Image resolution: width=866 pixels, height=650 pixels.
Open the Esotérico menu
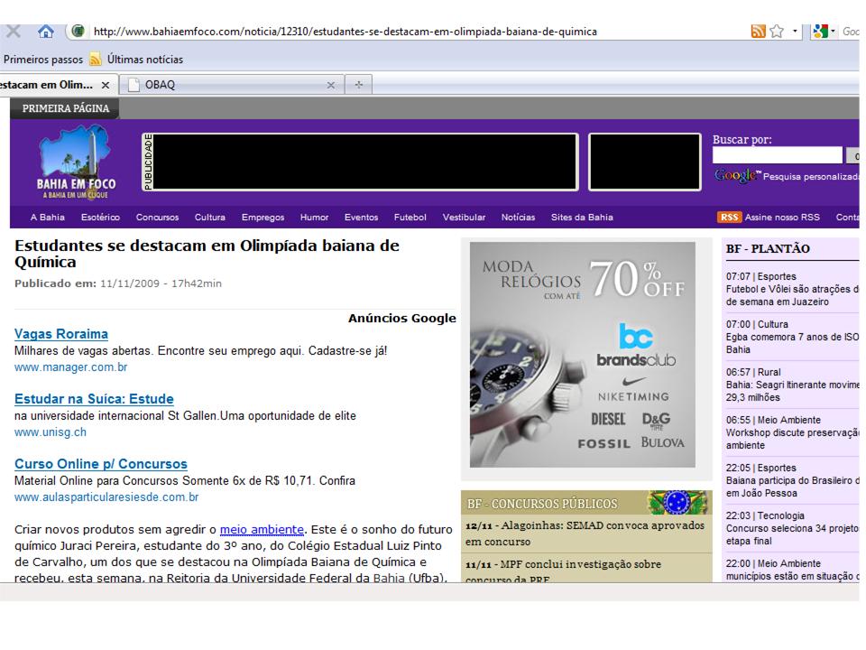click(100, 218)
